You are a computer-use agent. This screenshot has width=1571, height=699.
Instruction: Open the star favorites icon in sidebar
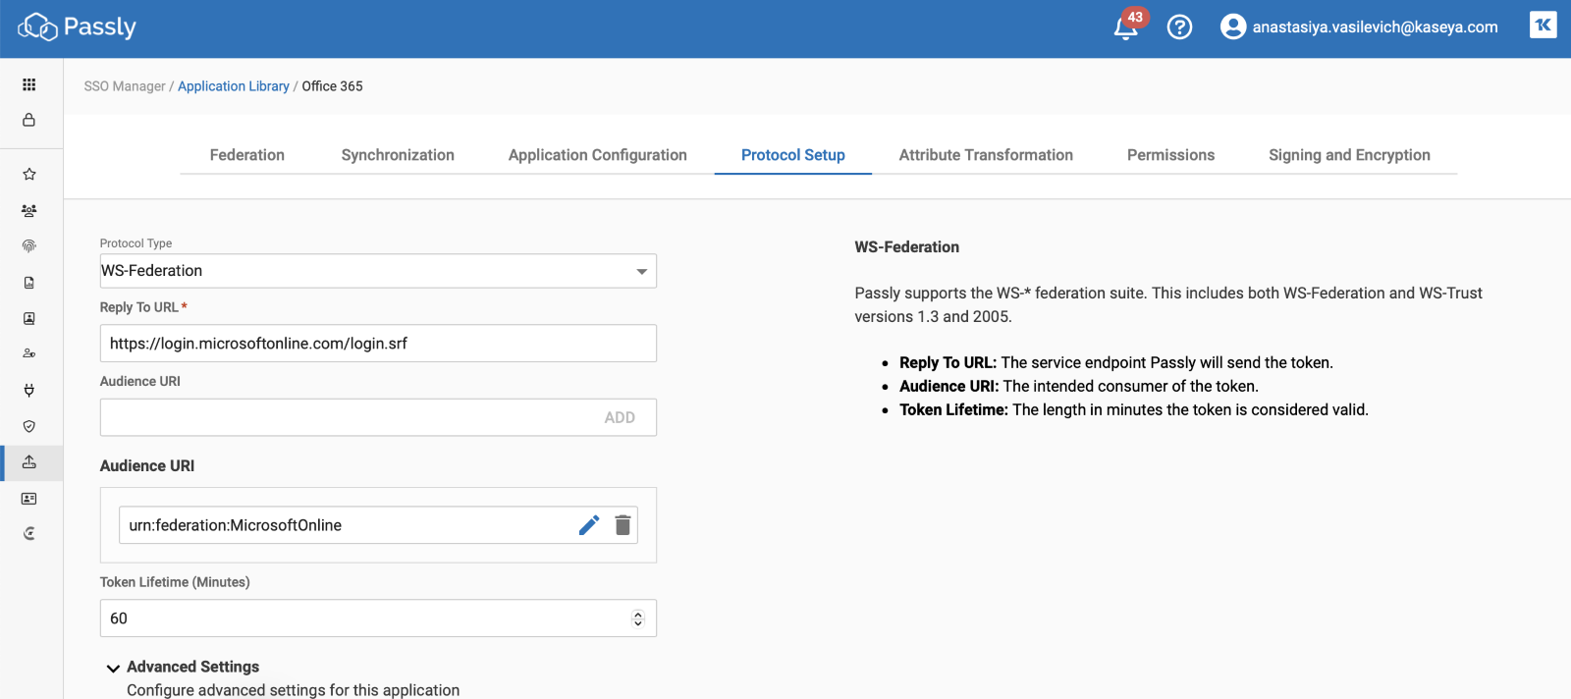coord(29,175)
